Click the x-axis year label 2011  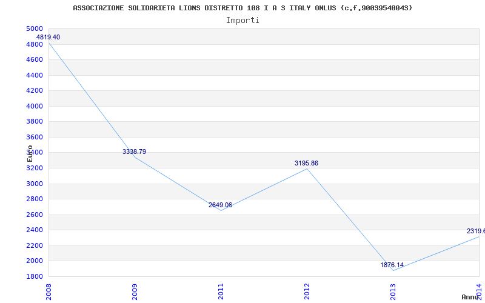(x=221, y=291)
